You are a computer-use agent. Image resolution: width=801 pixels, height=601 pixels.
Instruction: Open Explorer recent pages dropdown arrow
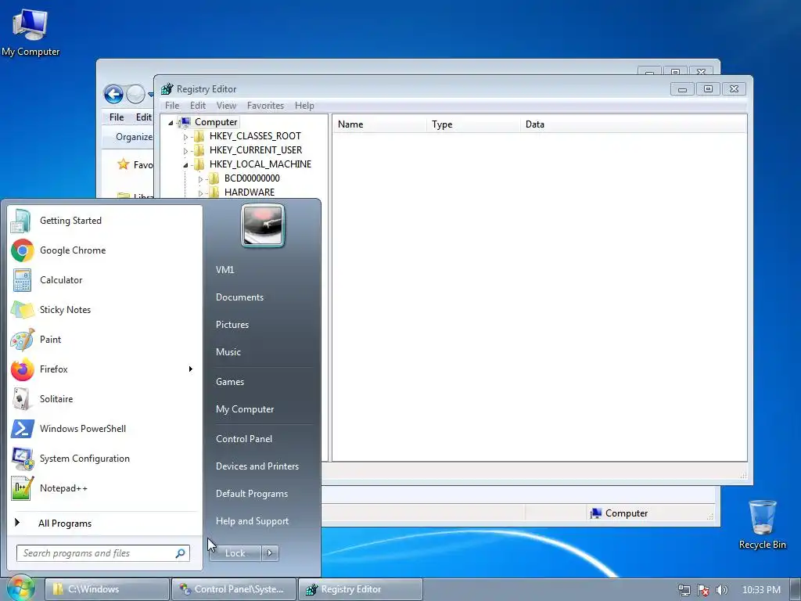[x=151, y=95]
